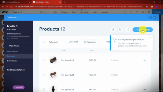Tick the Select all checkbox
This screenshot has width=163, height=92.
(44, 42)
